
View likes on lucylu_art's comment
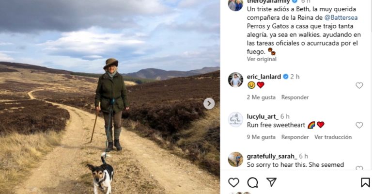pos(261,137)
